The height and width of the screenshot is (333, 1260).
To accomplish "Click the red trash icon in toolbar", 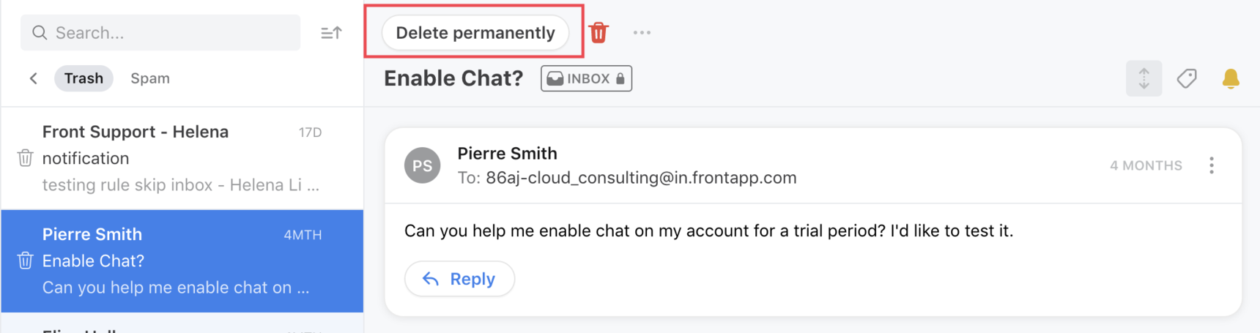I will pos(598,33).
